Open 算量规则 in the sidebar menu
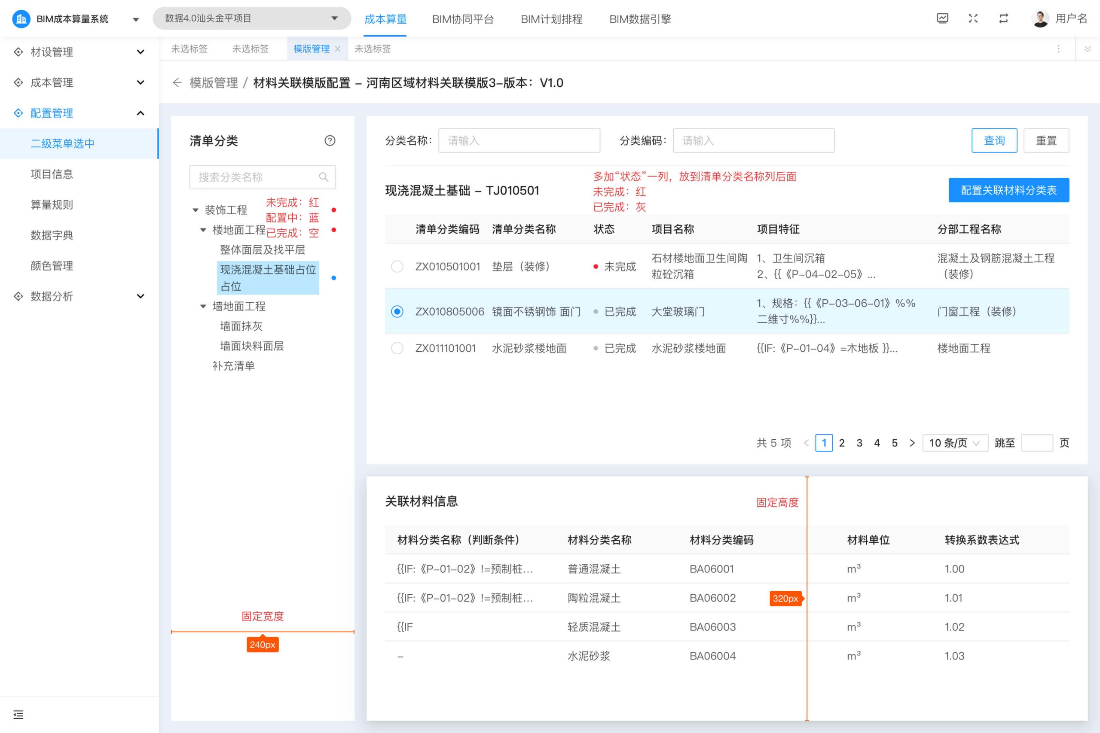 [52, 205]
